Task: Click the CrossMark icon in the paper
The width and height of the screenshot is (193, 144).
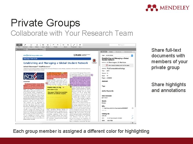Action: pos(94,61)
